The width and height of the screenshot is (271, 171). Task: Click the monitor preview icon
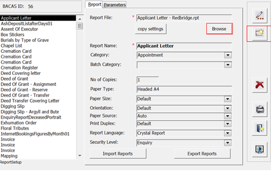point(260,149)
